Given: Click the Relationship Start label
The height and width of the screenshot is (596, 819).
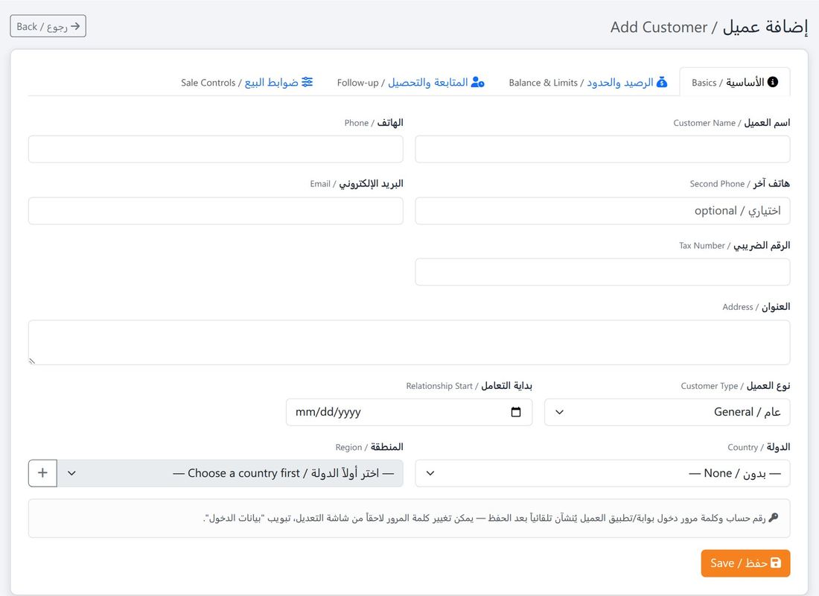Looking at the screenshot, I should pos(469,386).
